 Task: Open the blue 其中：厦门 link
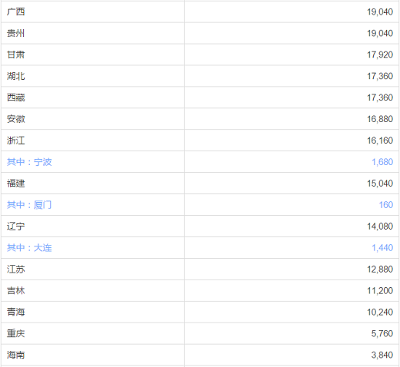pyautogui.click(x=29, y=205)
